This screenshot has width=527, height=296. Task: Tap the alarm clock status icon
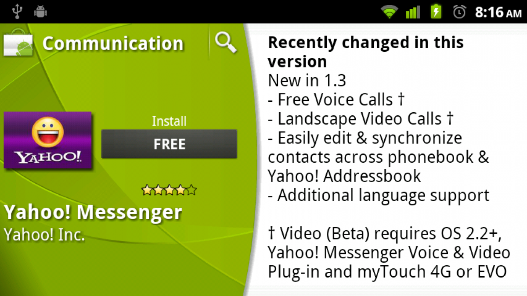[459, 12]
